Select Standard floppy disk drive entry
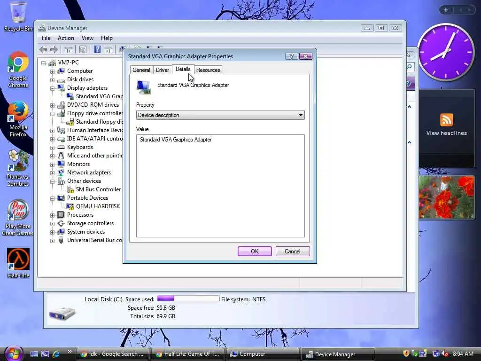The height and width of the screenshot is (361, 481). coord(99,122)
